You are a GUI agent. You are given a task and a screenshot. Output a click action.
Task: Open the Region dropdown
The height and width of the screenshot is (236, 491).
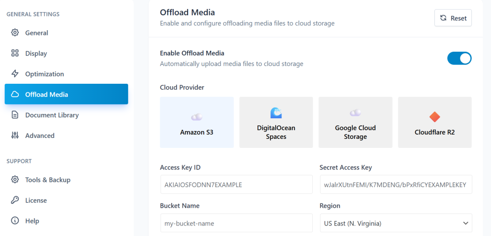[396, 224]
